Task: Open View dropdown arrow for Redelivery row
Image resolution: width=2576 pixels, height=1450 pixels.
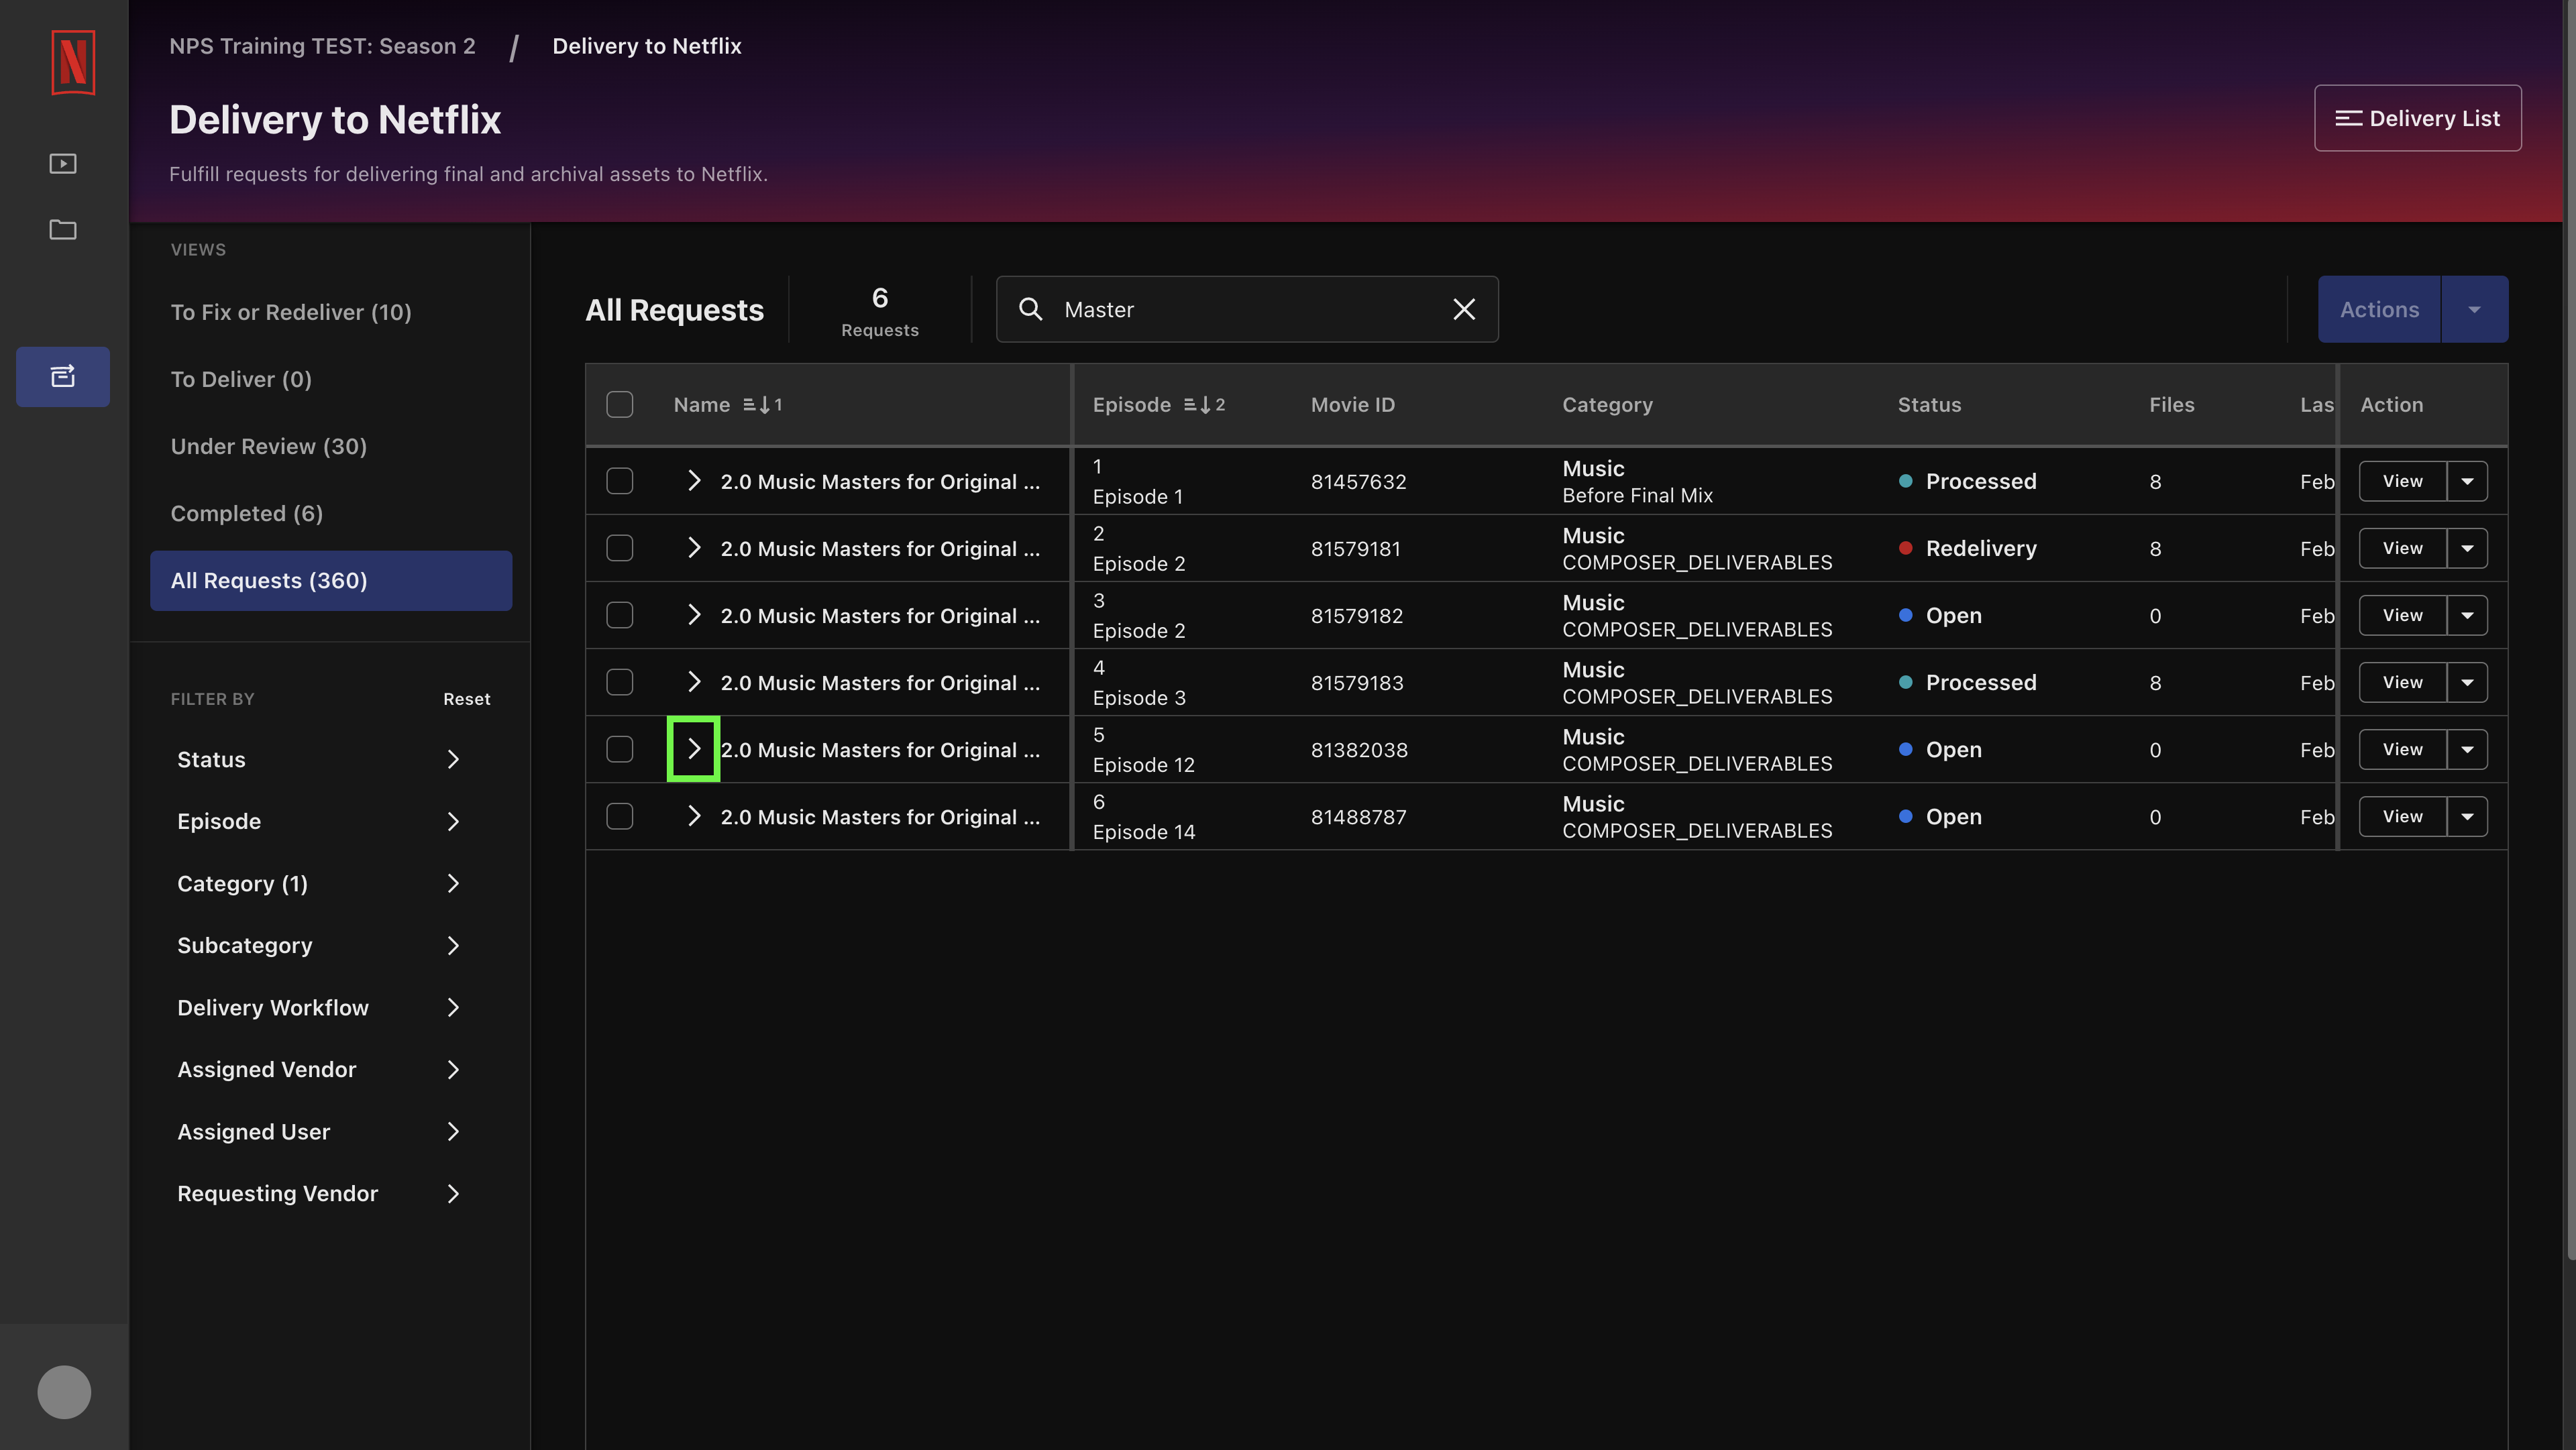Action: pyautogui.click(x=2467, y=548)
